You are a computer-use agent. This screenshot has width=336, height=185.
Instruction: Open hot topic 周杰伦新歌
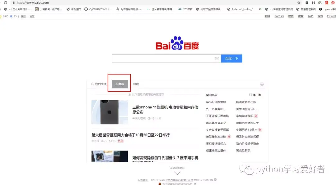243,150
